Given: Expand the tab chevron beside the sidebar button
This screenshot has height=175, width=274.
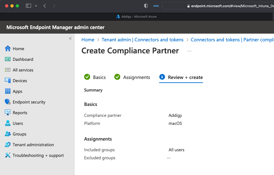Looking at the screenshot, I should coord(35,5).
